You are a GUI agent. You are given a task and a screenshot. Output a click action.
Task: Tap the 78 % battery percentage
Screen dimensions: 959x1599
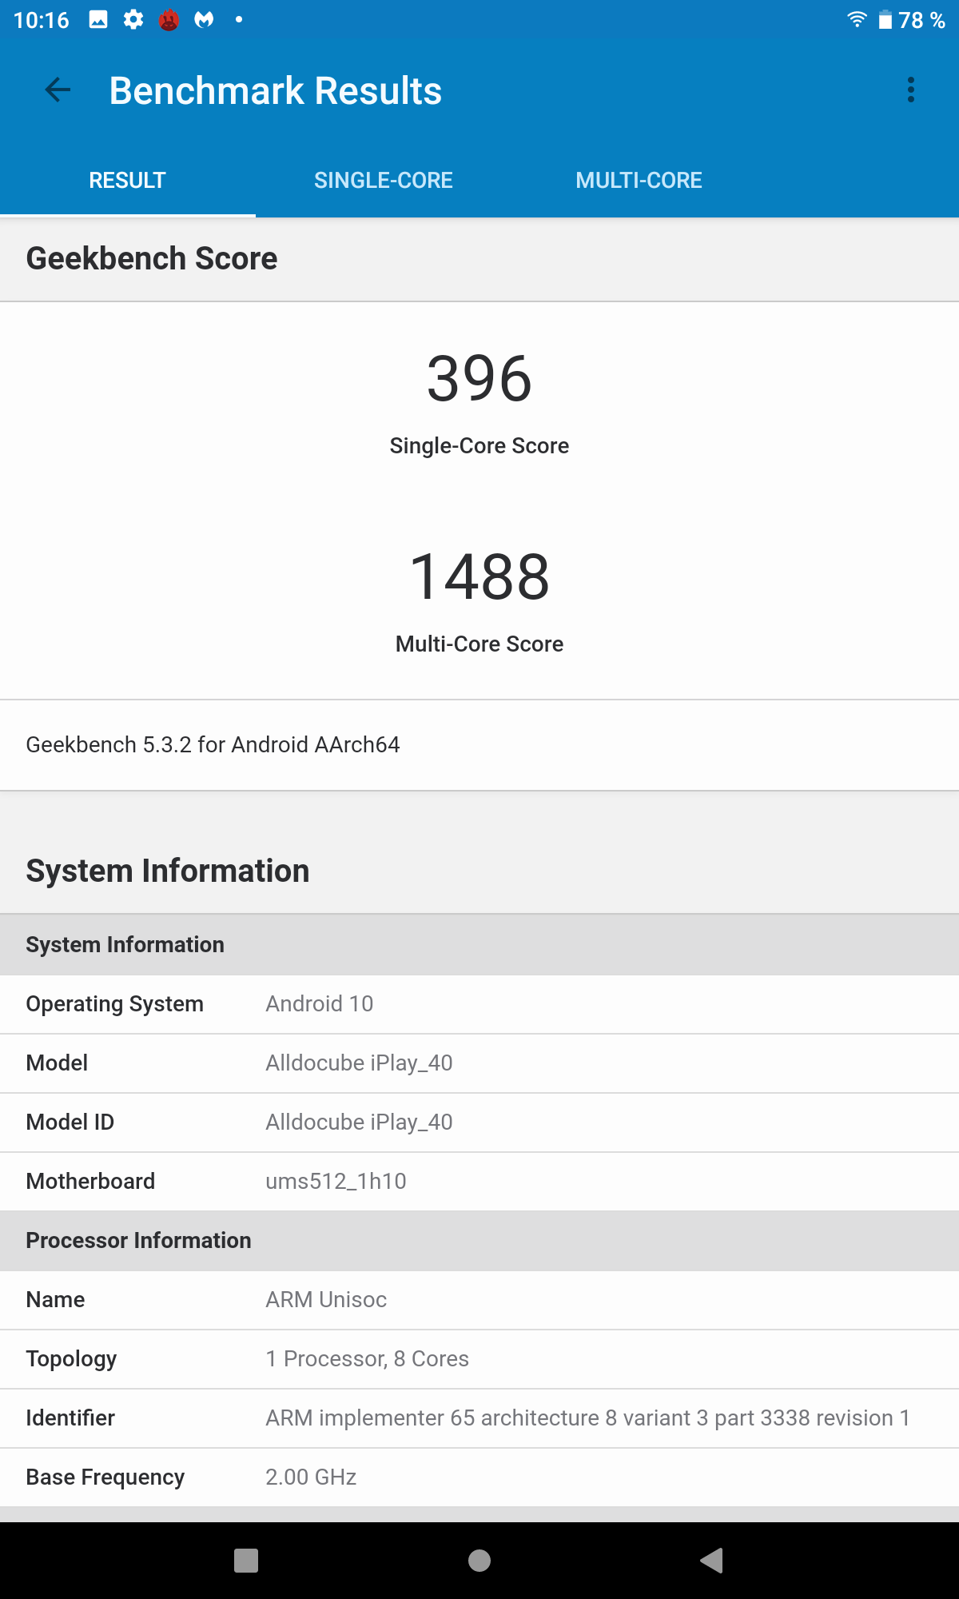click(x=921, y=20)
